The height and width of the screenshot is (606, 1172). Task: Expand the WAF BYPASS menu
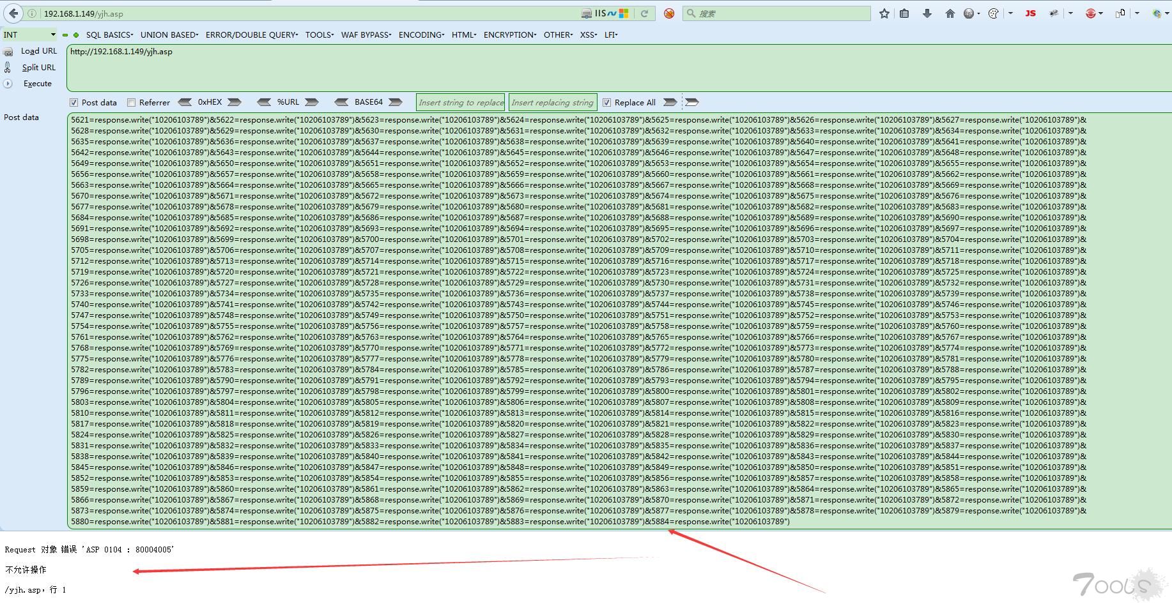366,35
